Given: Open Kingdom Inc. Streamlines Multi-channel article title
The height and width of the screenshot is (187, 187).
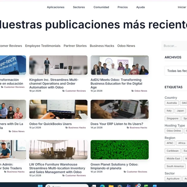Looking at the screenshot, I should 54,84.
